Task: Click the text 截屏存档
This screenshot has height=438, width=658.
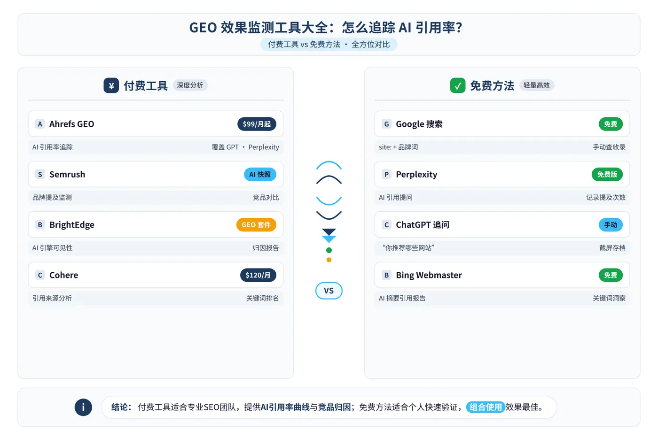Action: pos(612,248)
